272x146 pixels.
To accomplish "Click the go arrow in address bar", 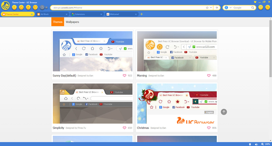I will tap(217, 8).
